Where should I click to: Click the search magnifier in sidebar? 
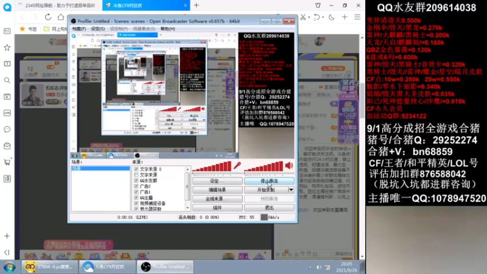pos(7,80)
